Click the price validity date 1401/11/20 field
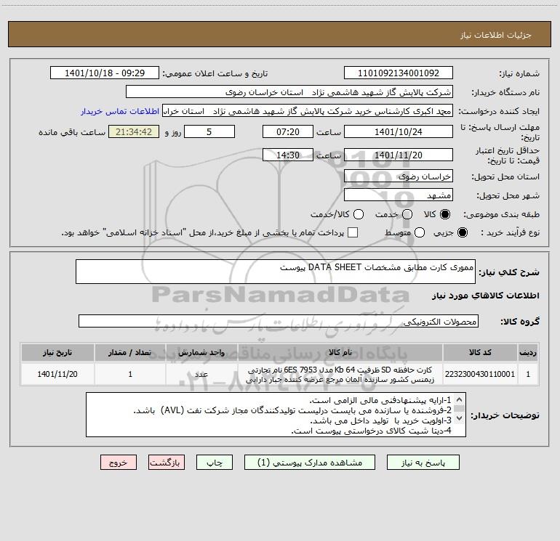560x541 pixels. point(399,155)
